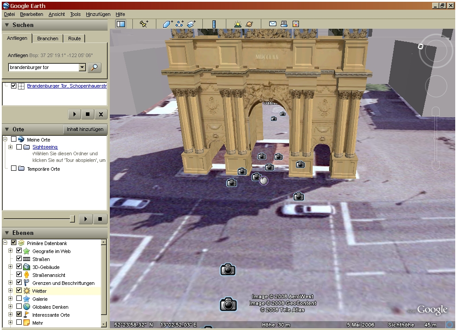Focus the brandenburger tor search field

pos(44,67)
